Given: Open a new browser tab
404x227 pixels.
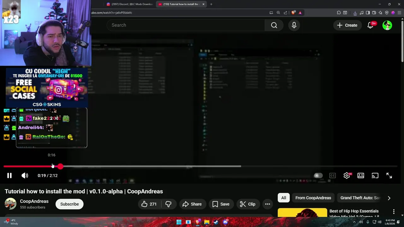Looking at the screenshot, I should (x=211, y=4).
